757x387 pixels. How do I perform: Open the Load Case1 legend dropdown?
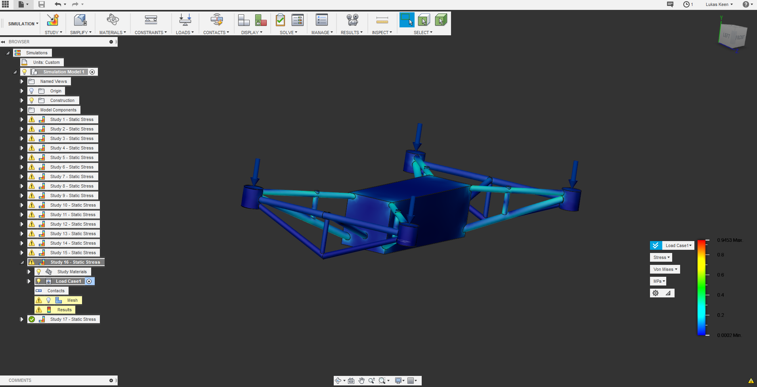click(x=678, y=245)
